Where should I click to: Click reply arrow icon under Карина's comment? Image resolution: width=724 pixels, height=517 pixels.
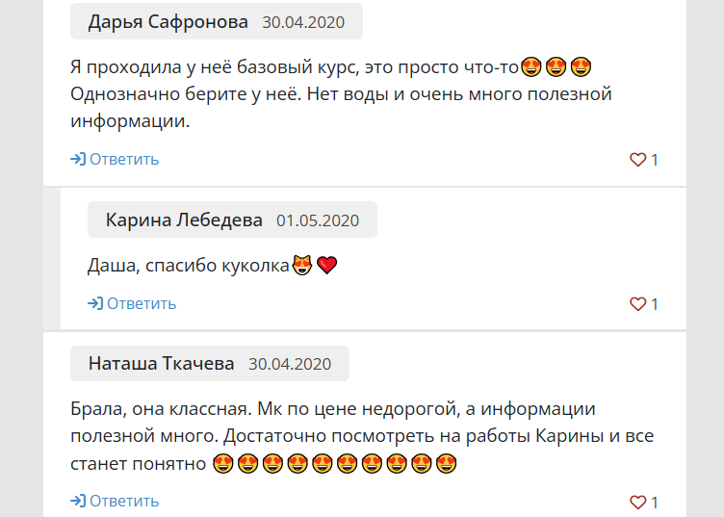coord(95,303)
